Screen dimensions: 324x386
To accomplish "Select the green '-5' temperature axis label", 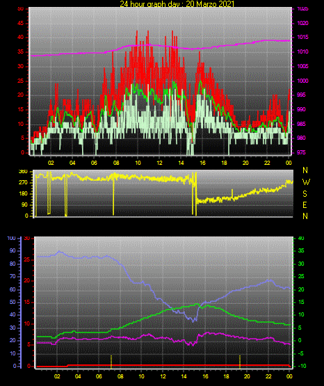I will (301, 353).
